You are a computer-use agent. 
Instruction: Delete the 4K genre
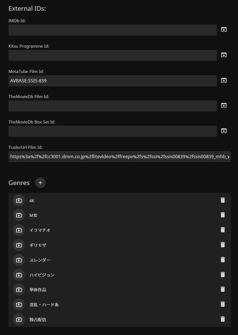223,200
